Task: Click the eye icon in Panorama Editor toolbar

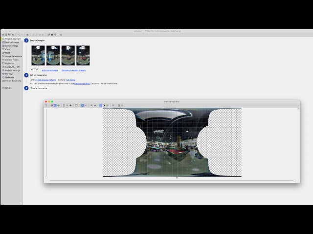Action: [95, 105]
